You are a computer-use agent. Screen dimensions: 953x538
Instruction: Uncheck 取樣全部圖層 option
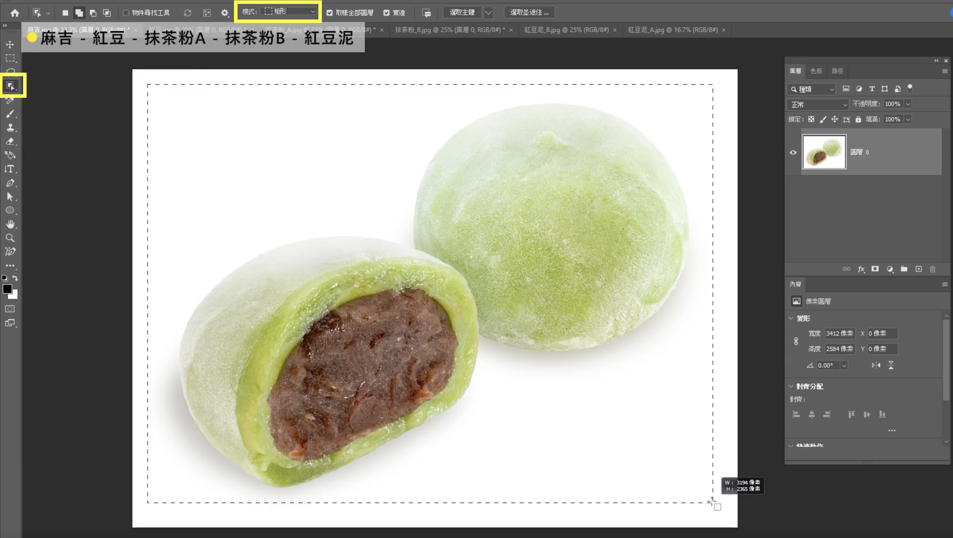click(330, 13)
